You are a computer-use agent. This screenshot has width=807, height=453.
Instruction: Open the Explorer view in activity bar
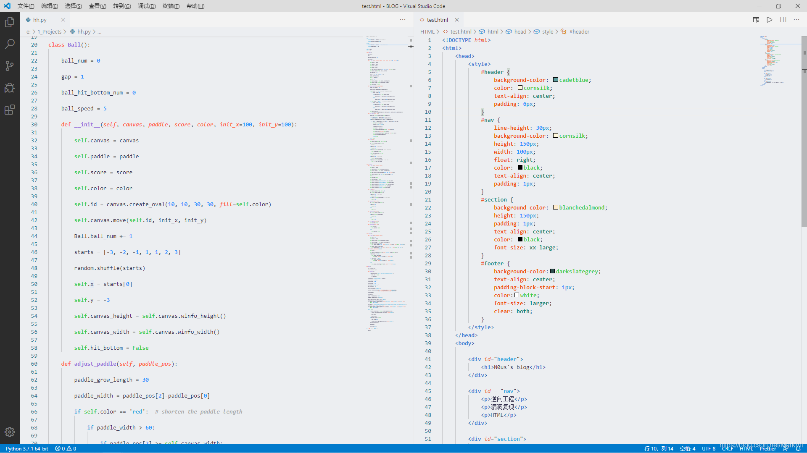point(10,22)
